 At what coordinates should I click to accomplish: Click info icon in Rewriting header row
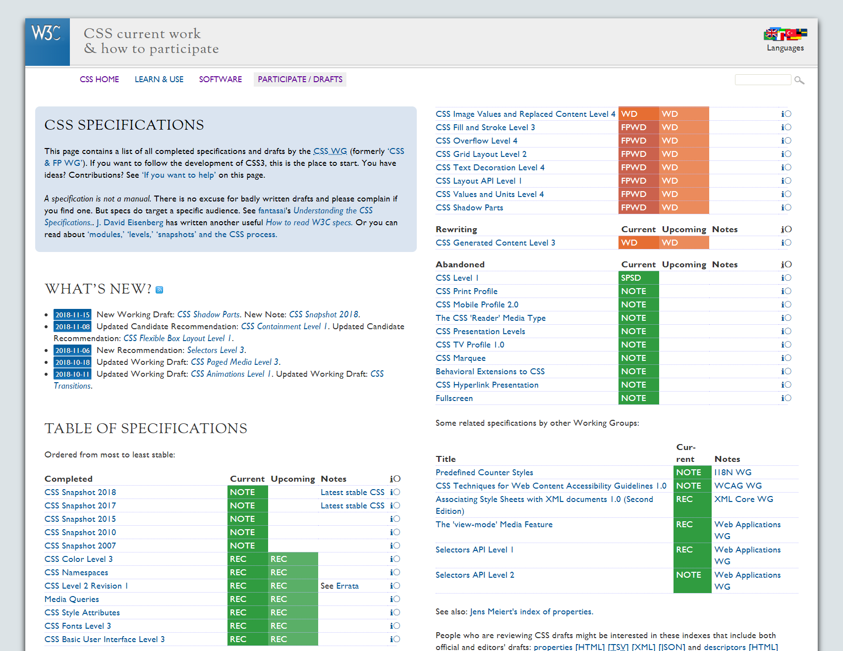(787, 229)
